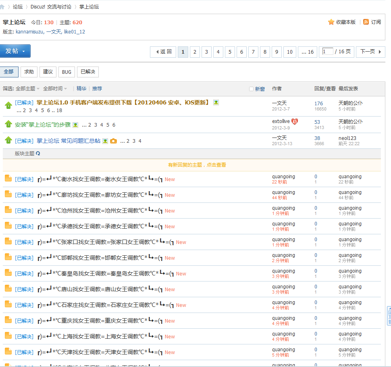Click the 有新回复的主题，点击查看 notice bar

pyautogui.click(x=197, y=165)
